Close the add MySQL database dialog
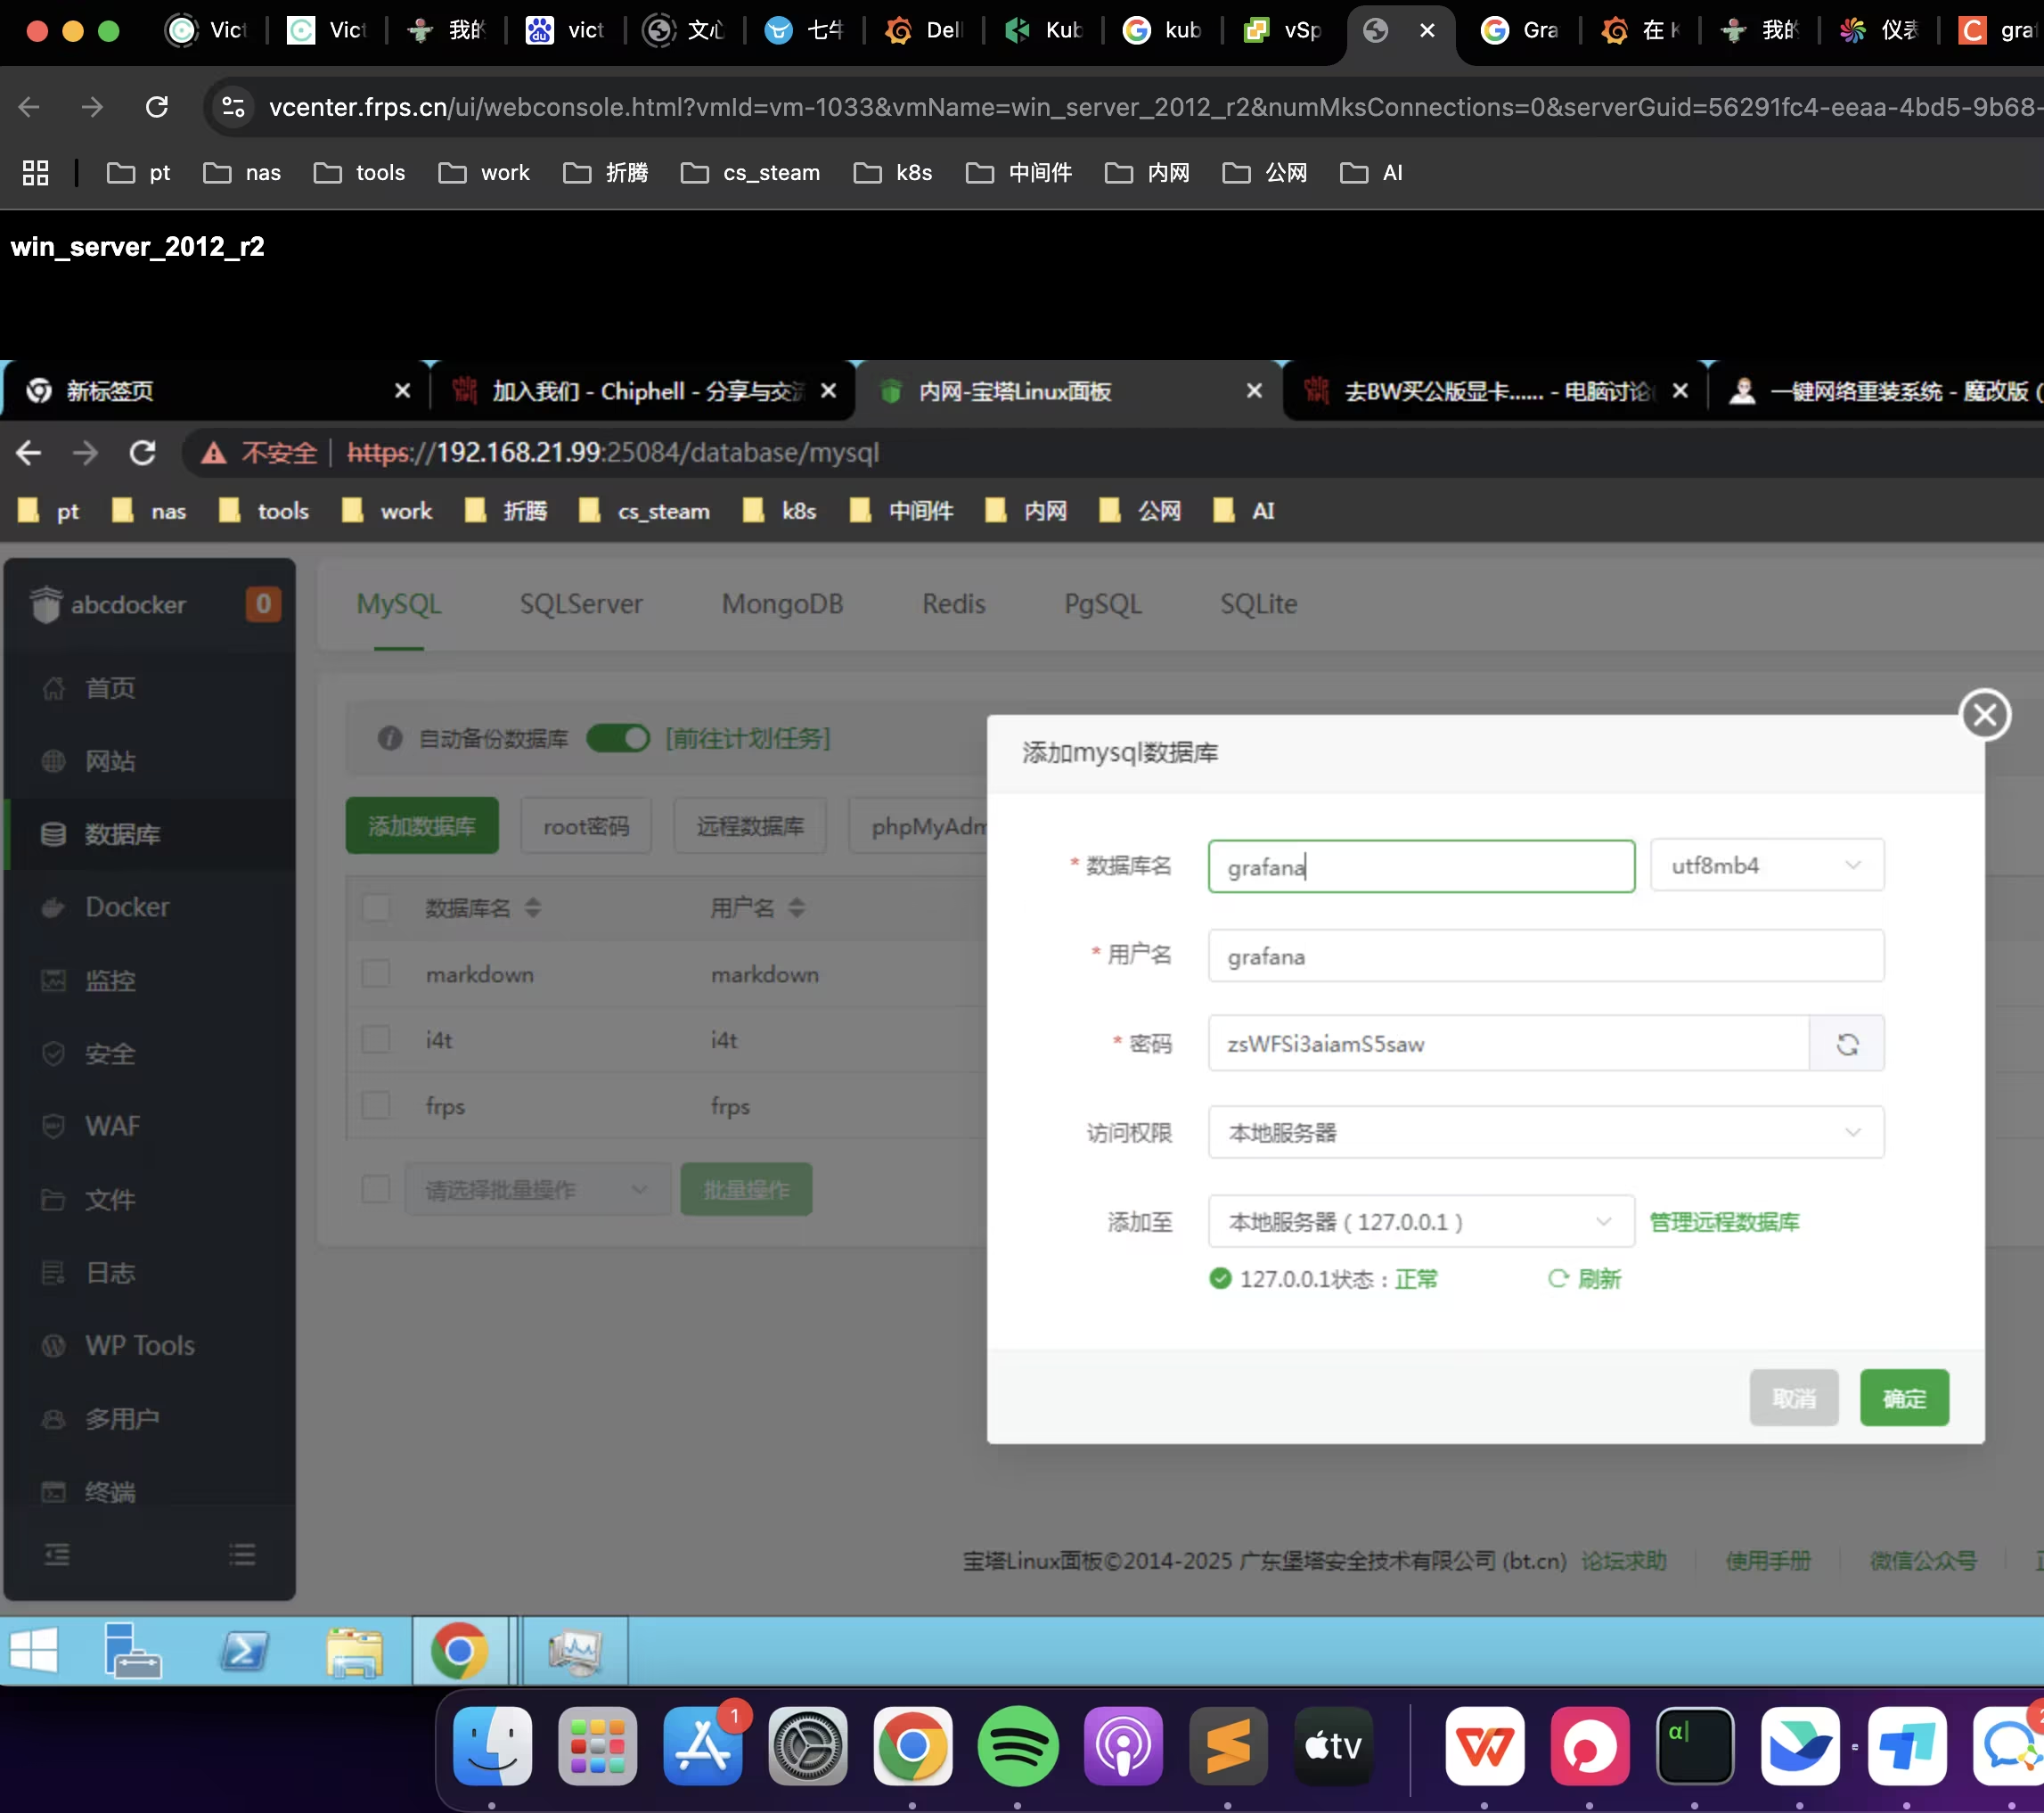Screen dimensions: 2044x1813 click(x=1985, y=714)
